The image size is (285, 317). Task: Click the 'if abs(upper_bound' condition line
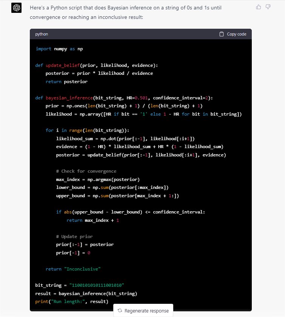(x=131, y=212)
